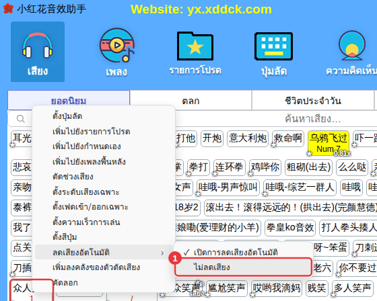Switch to the ตลก tab
The image size is (377, 301).
coord(191,101)
